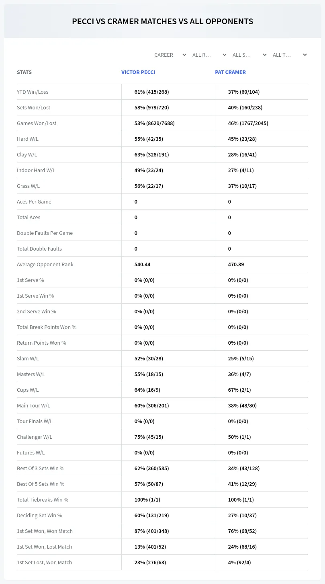
Task: Open the ALL S... filter dropdown
Action: click(x=249, y=55)
